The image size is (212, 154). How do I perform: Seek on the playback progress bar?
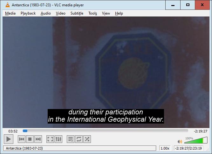coord(105,131)
